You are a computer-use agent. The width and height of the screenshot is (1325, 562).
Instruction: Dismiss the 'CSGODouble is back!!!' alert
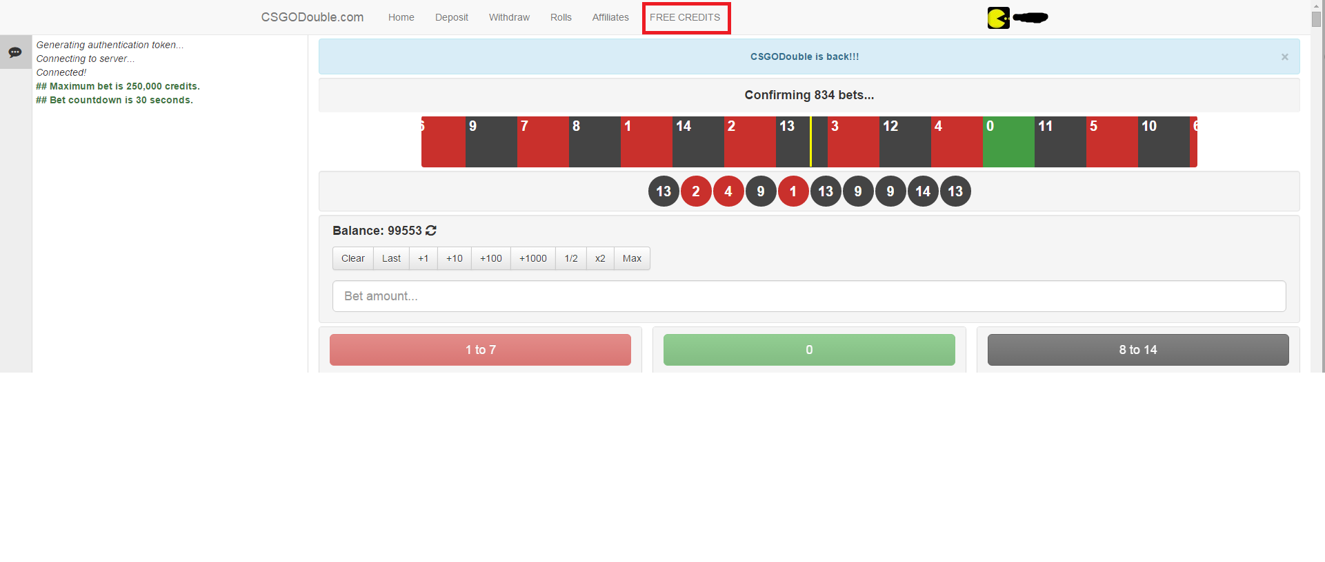1284,57
